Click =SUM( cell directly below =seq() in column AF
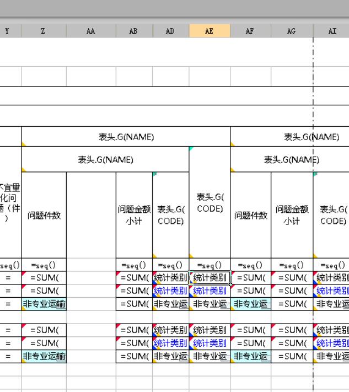 tap(251, 278)
